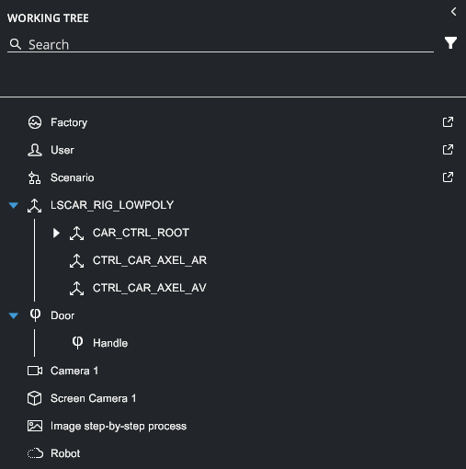Screen dimensions: 466x469
Task: Select the LSCAR_RIG_LOWPOLY label
Action: pyautogui.click(x=112, y=205)
